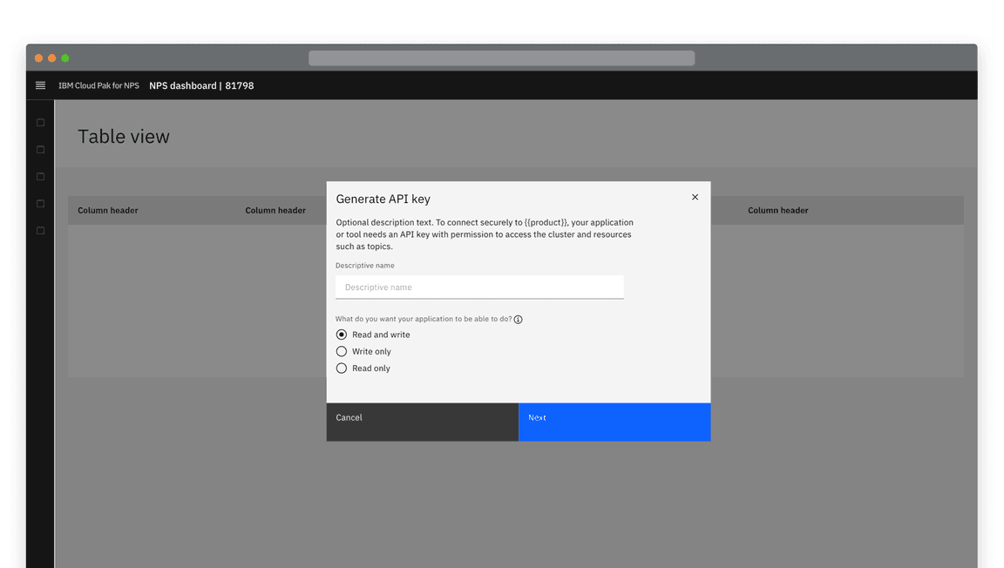1004x568 pixels.
Task: Click the browser address bar
Action: tap(501, 57)
